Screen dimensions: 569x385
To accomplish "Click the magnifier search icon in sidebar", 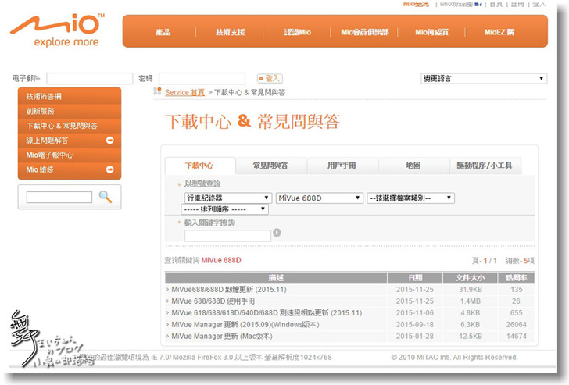I will click(105, 197).
